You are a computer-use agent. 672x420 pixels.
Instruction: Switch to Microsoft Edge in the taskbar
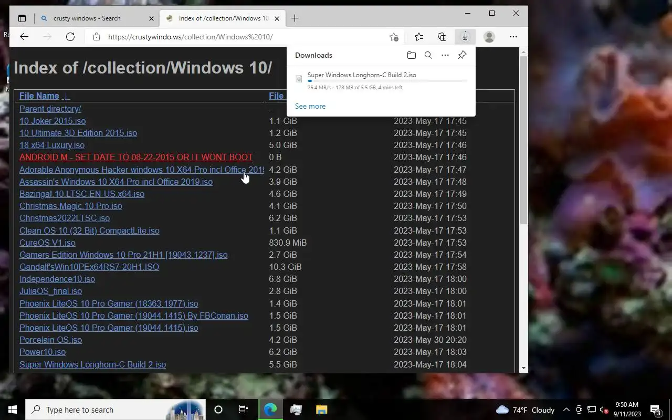(270, 409)
